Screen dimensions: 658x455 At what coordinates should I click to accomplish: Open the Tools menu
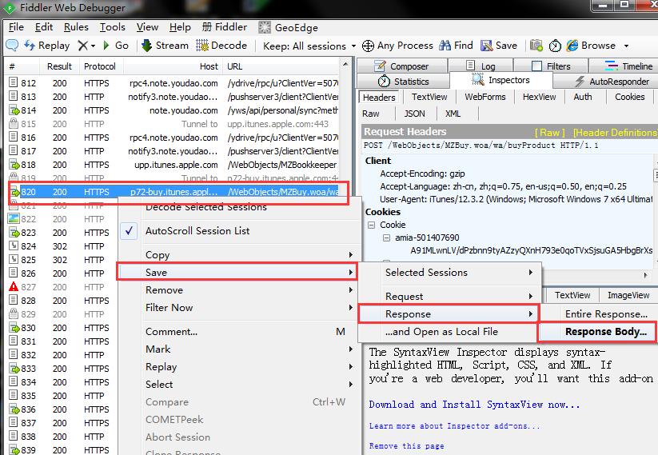click(113, 27)
